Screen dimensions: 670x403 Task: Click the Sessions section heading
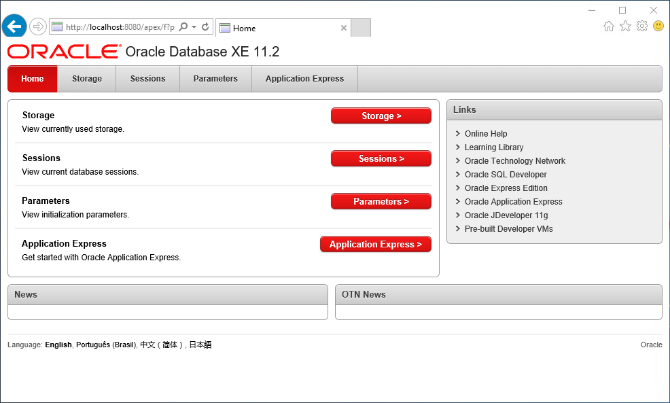[x=41, y=158]
